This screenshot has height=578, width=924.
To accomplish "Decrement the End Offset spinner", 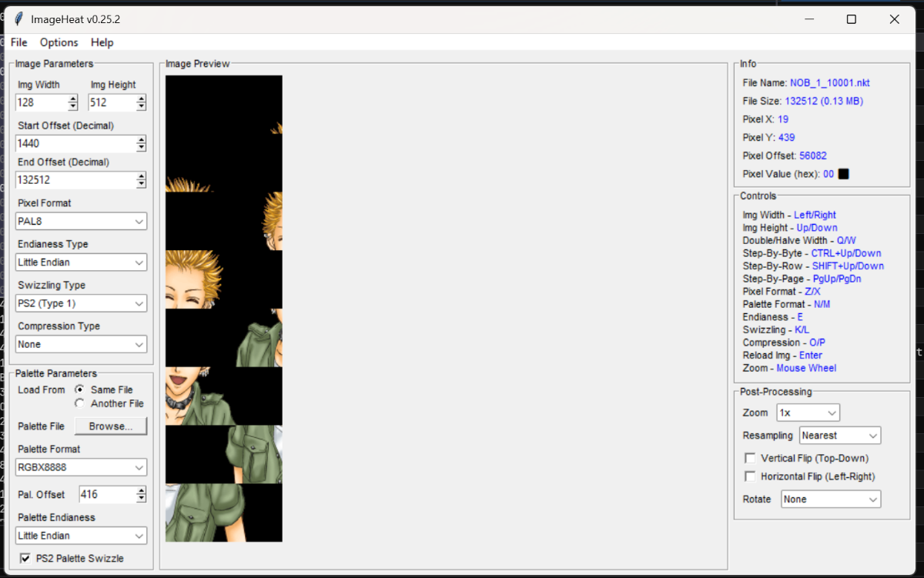I will point(141,184).
